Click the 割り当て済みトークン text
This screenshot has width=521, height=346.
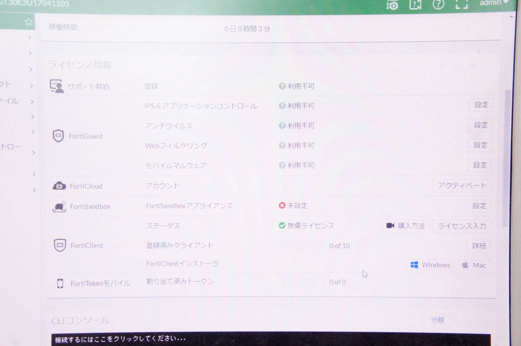pyautogui.click(x=180, y=281)
